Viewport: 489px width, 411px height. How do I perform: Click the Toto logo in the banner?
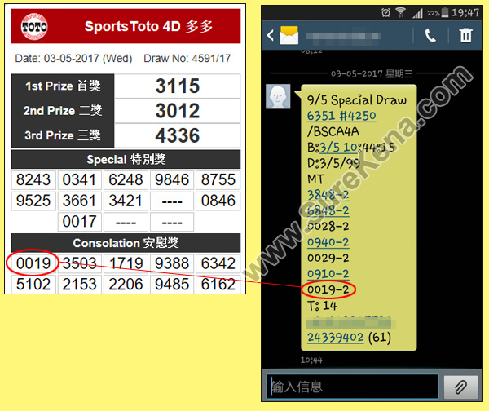[x=34, y=27]
